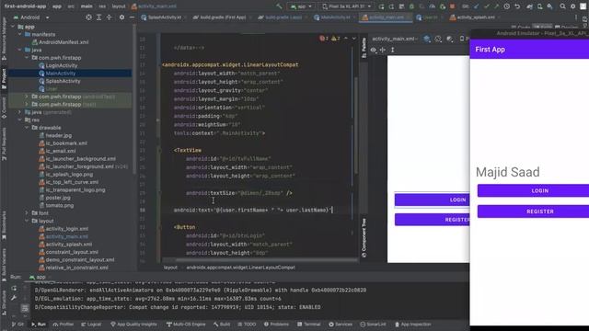This screenshot has height=331, width=589.
Task: Click the Project panel vertical scrollbar
Action: [x=134, y=99]
